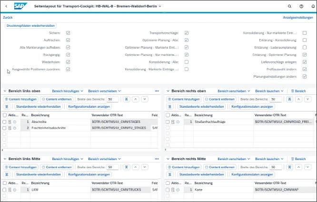Click Breite des Bereichs field in links oben
This screenshot has height=202, width=317.
(113, 99)
